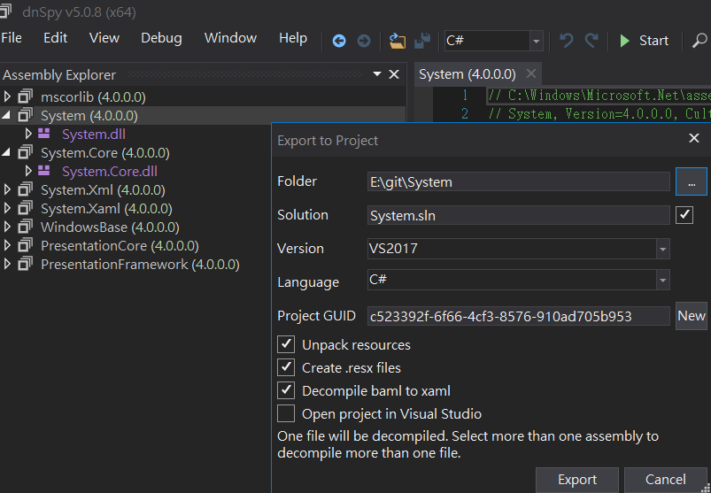Open the Version VS2017 dropdown
The image size is (711, 493).
point(662,249)
